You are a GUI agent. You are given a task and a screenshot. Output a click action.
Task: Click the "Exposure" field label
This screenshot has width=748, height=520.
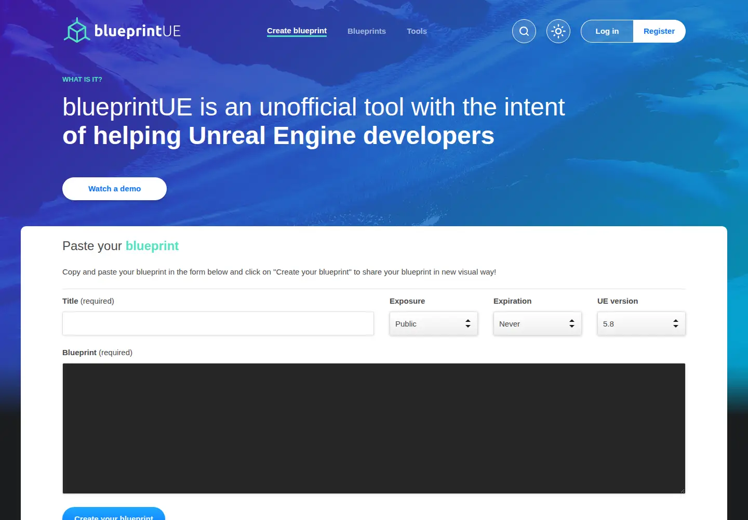pyautogui.click(x=407, y=301)
